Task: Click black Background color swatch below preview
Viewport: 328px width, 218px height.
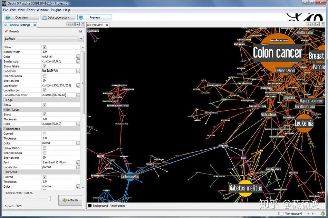Action: tap(90, 206)
